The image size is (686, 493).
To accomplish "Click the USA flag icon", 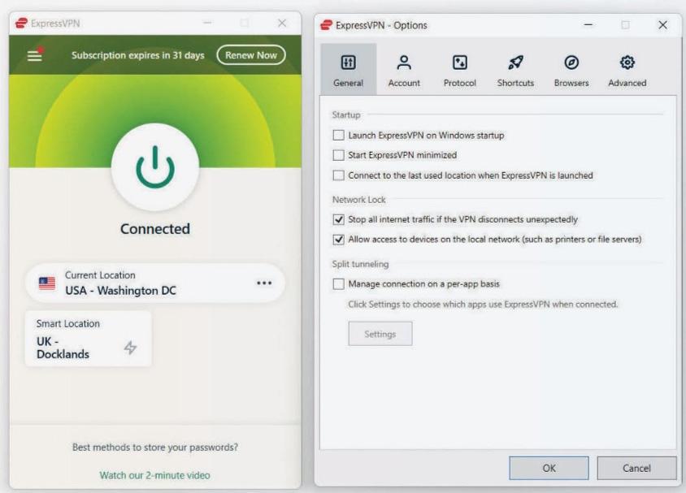I will click(x=47, y=283).
